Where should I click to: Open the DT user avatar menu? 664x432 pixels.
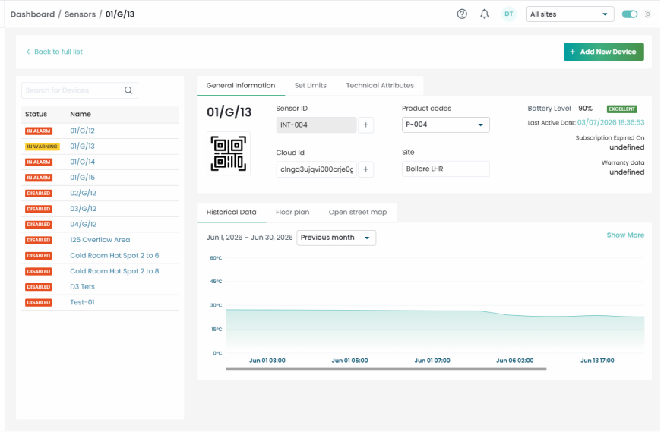[508, 14]
